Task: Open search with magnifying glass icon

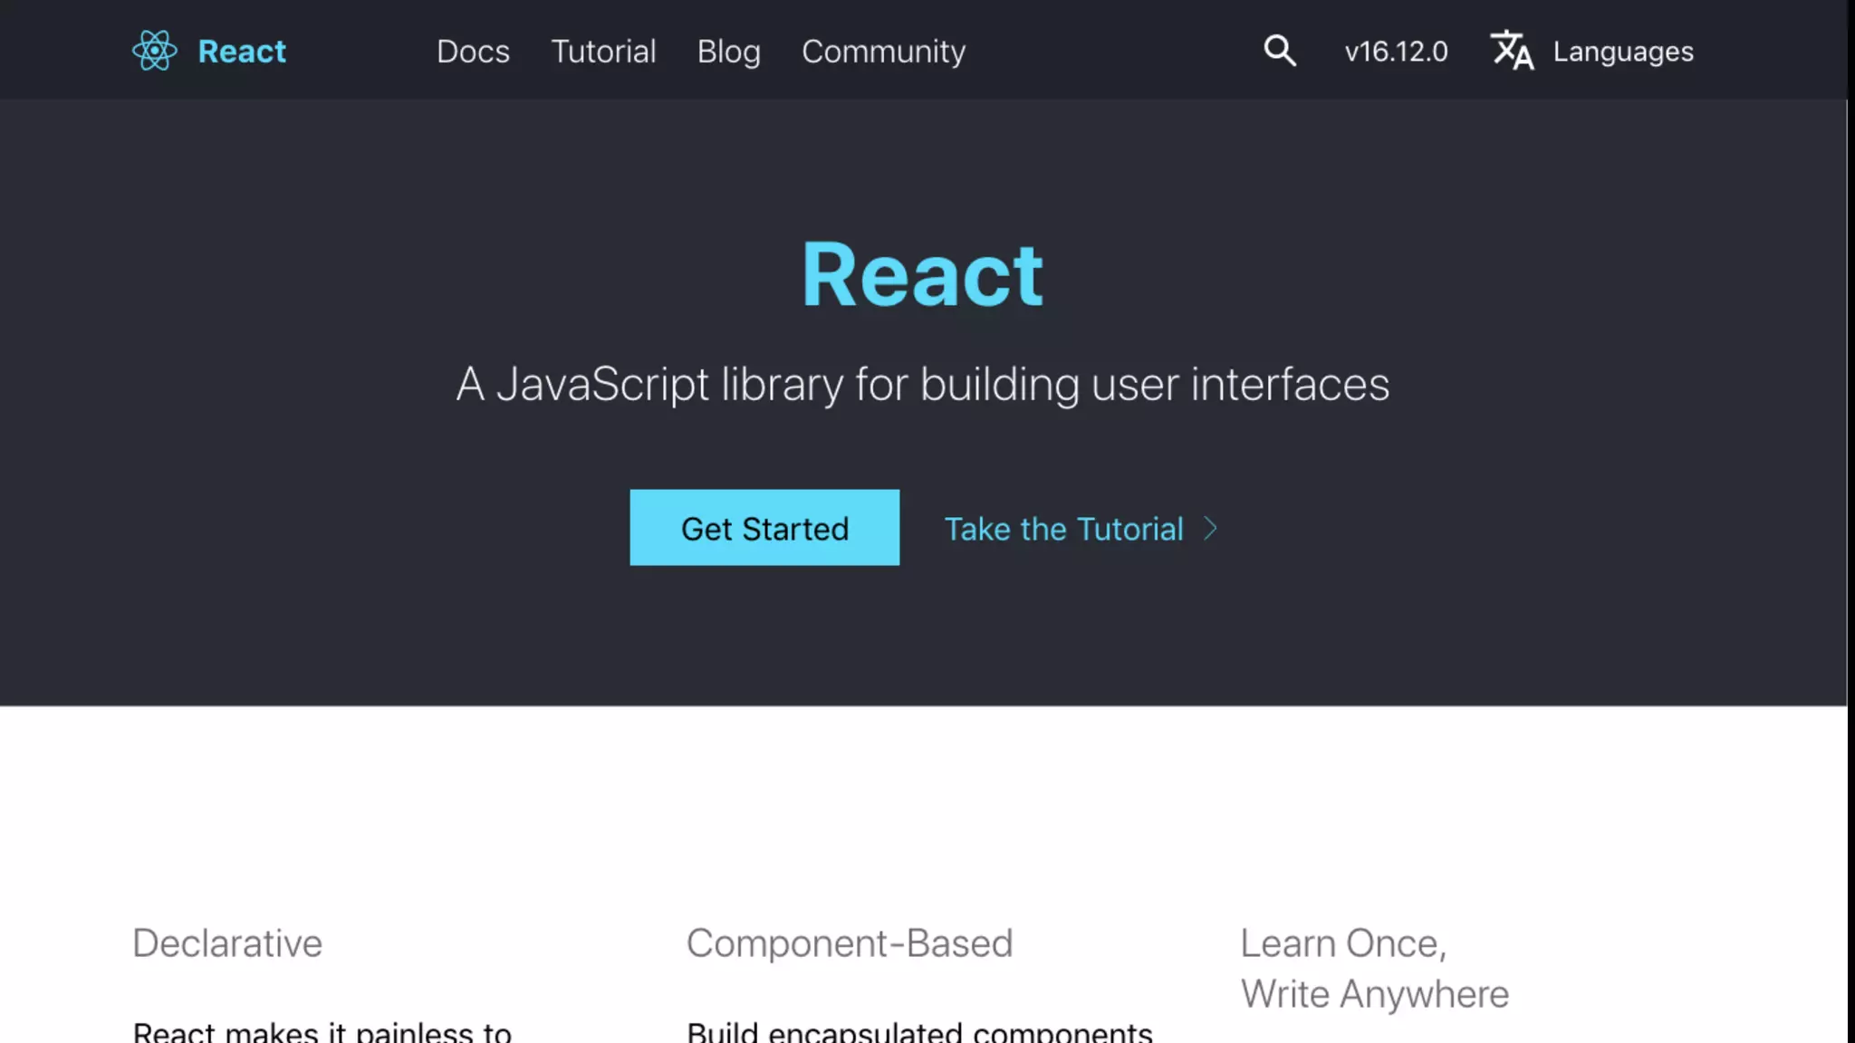Action: 1279,51
